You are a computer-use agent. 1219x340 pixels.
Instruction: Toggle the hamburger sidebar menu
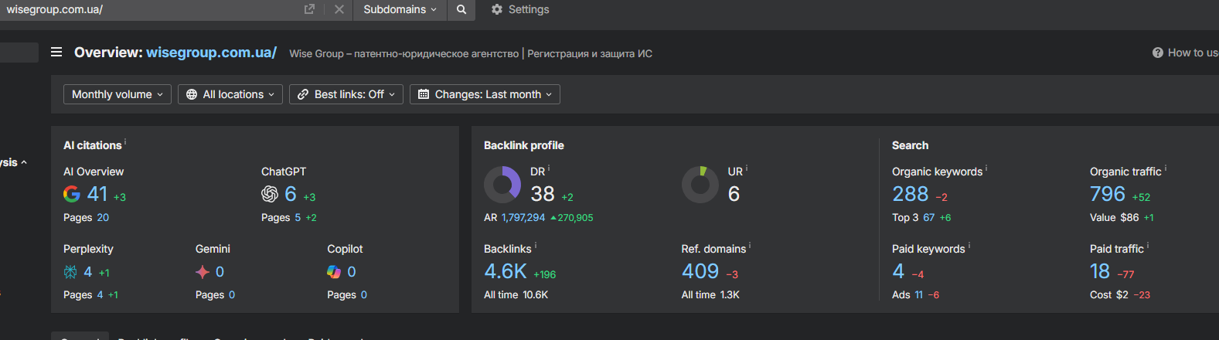(56, 52)
